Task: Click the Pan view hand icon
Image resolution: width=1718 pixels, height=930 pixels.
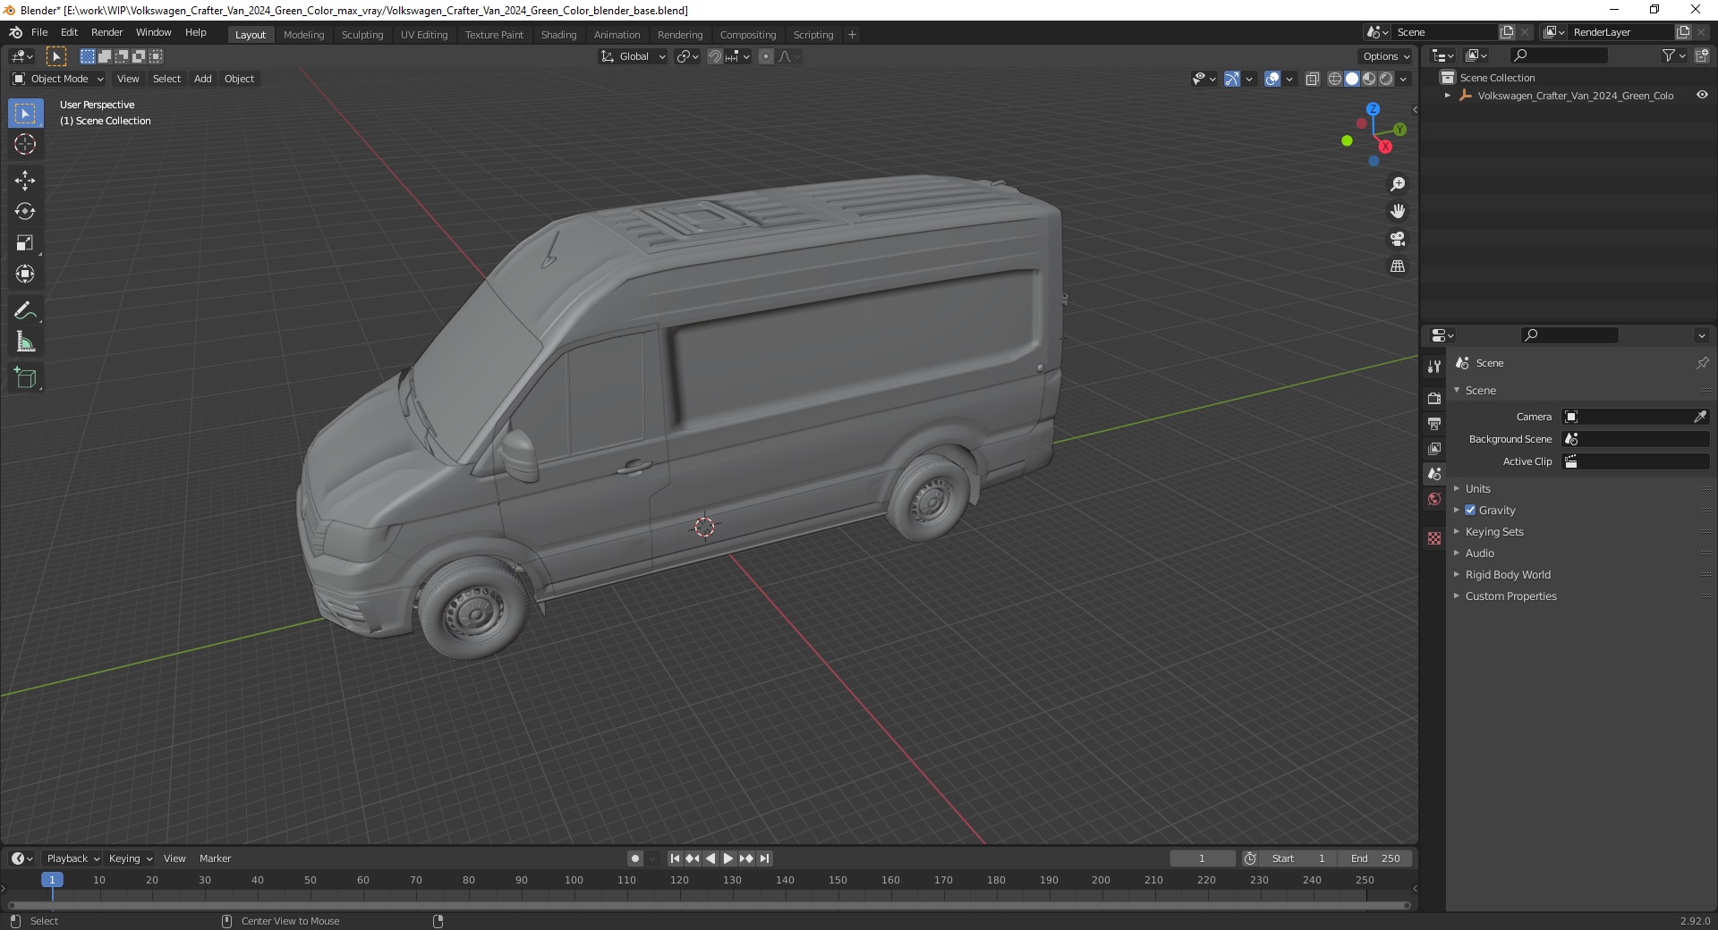Action: pos(1397,212)
